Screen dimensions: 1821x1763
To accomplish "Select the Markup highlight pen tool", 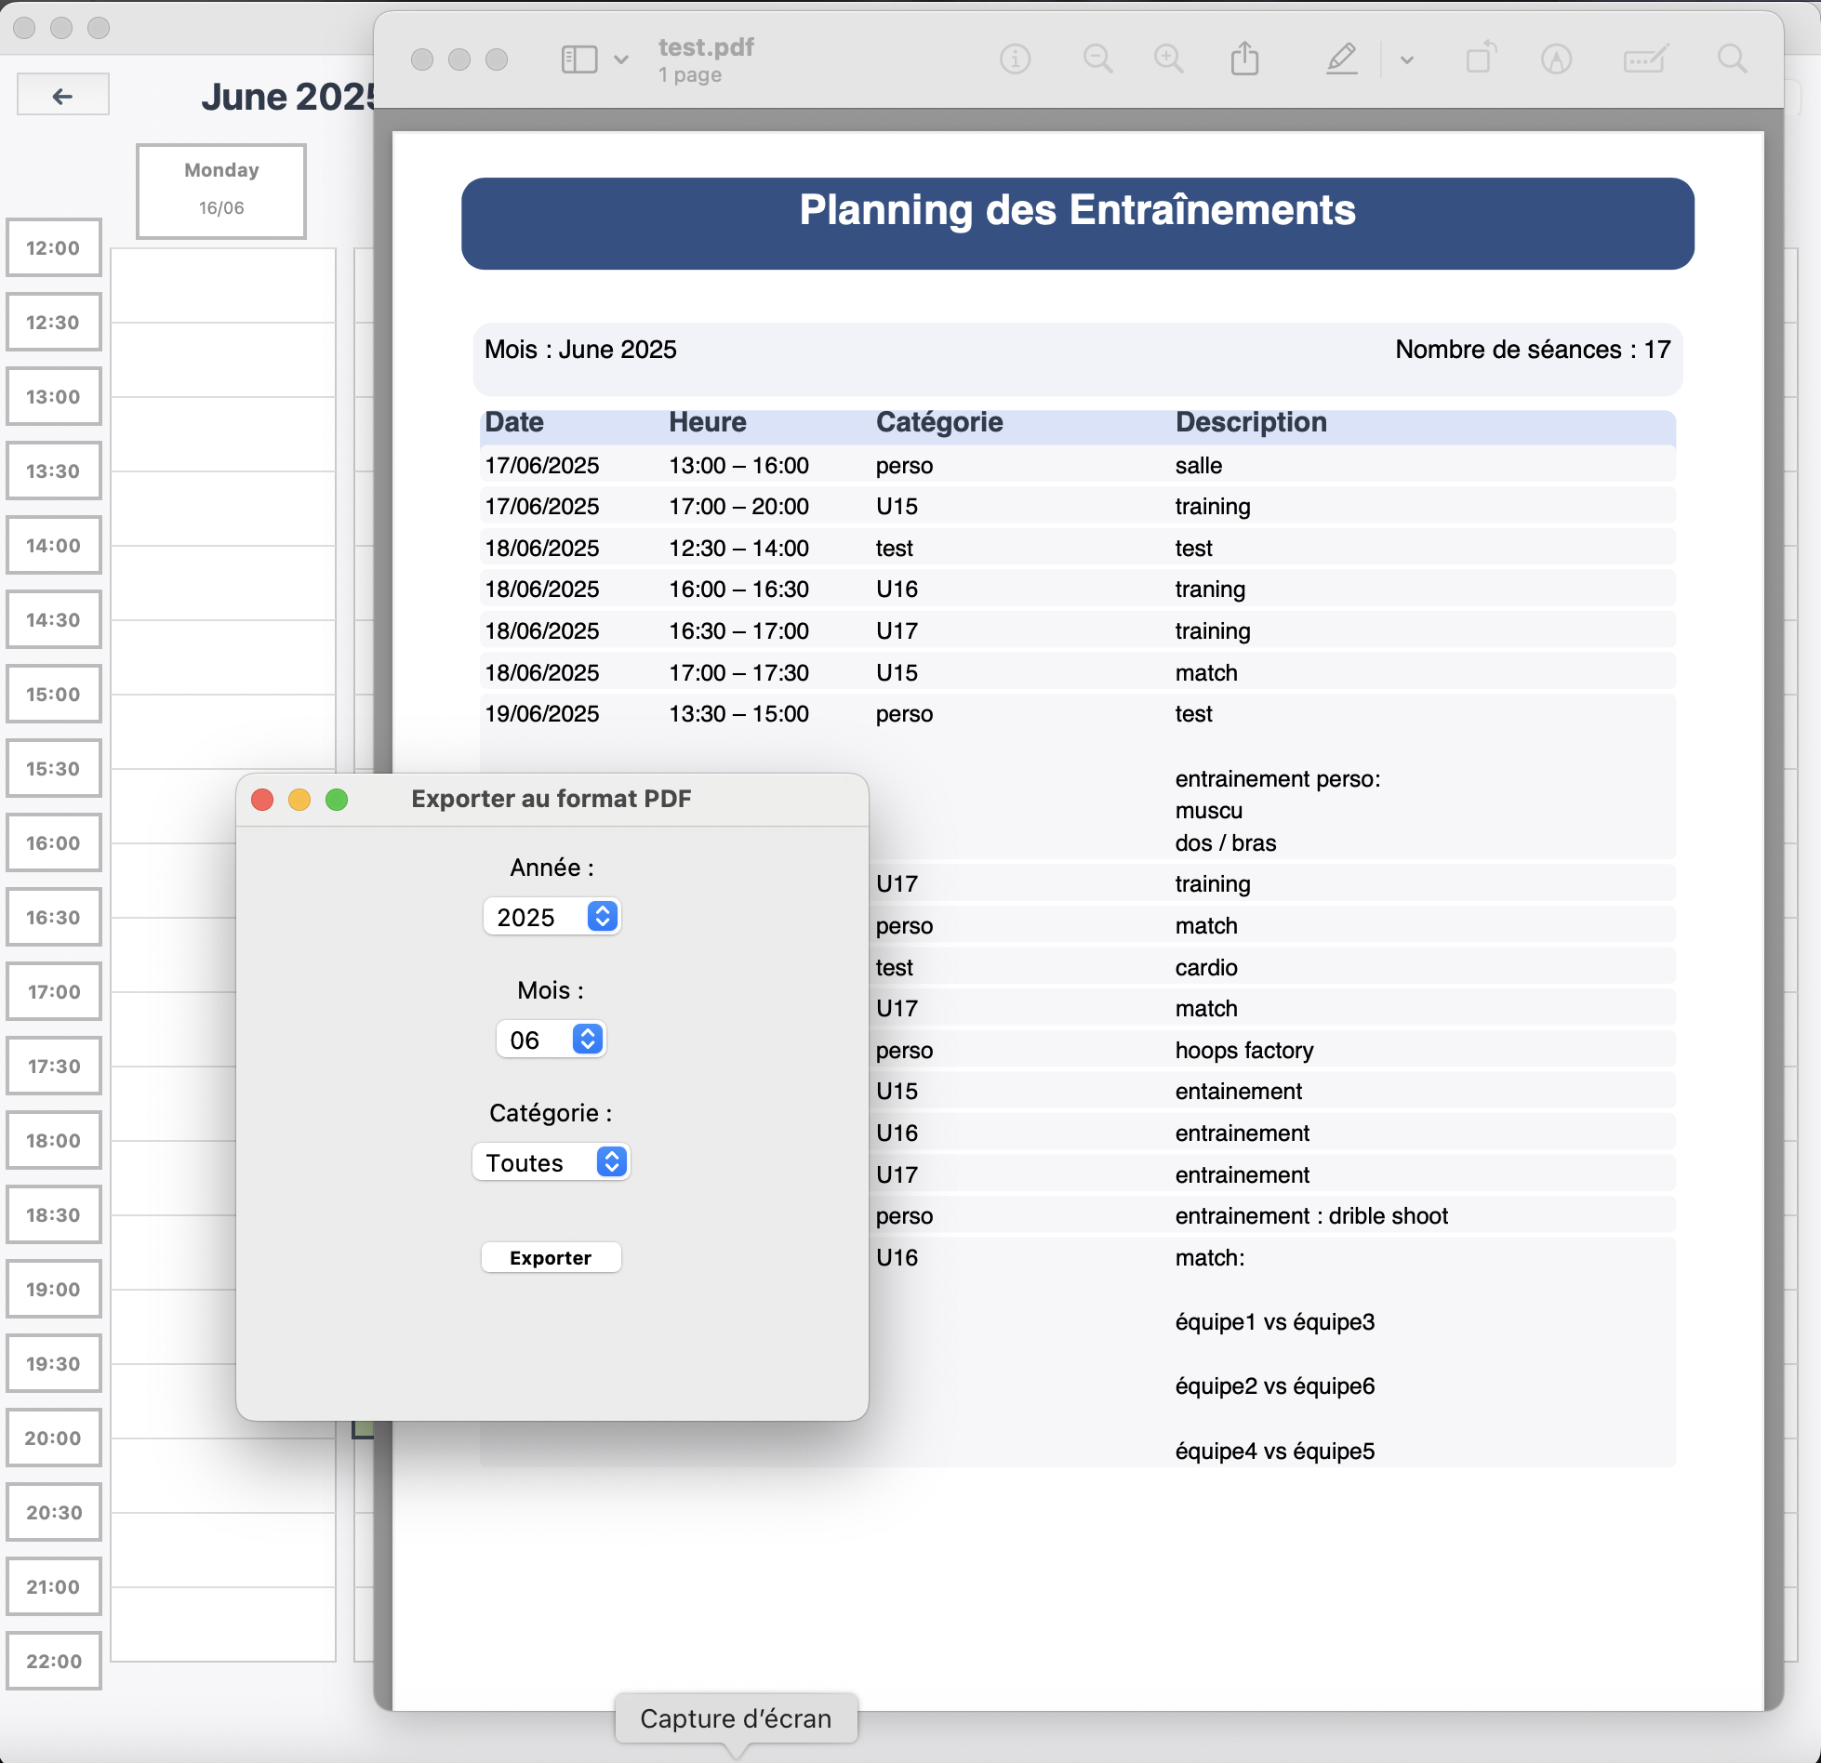I will [x=1341, y=60].
